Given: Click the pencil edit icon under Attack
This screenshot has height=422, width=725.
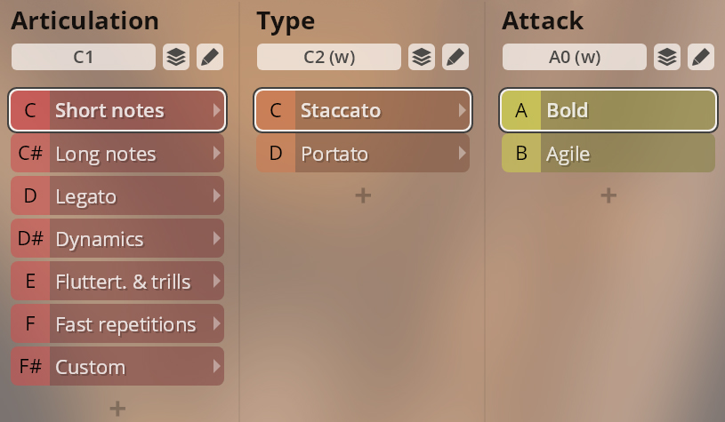Looking at the screenshot, I should 701,57.
